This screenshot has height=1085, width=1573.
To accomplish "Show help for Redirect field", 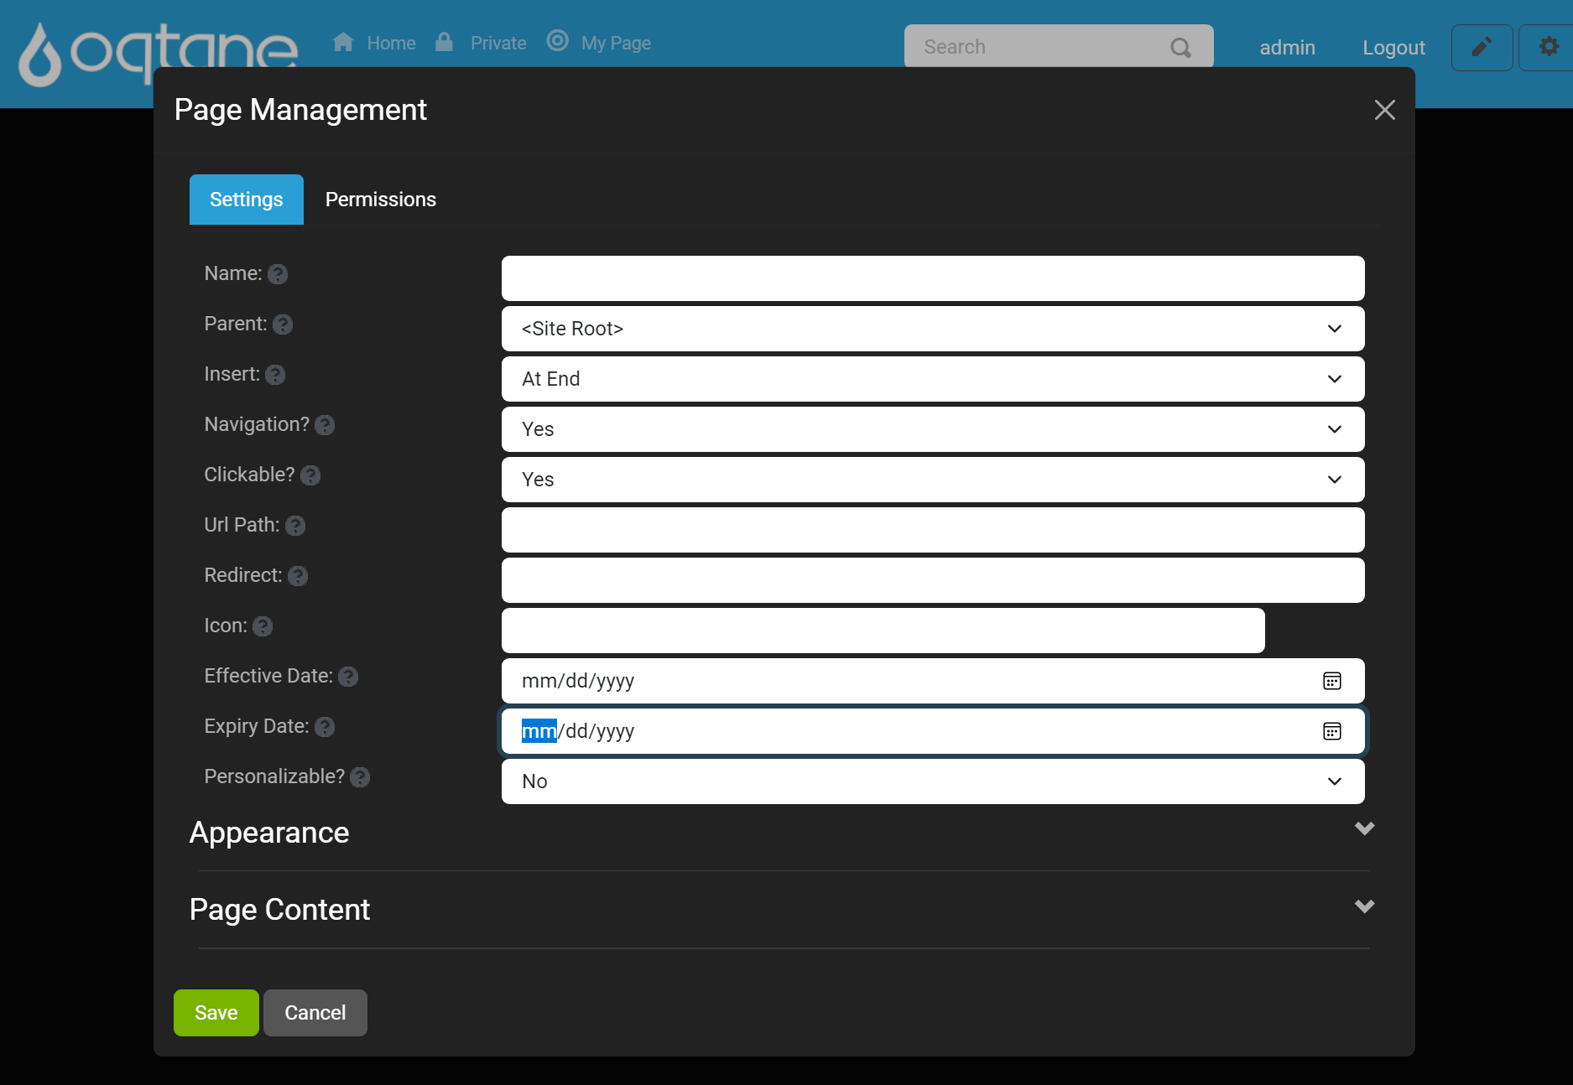I will [x=298, y=576].
